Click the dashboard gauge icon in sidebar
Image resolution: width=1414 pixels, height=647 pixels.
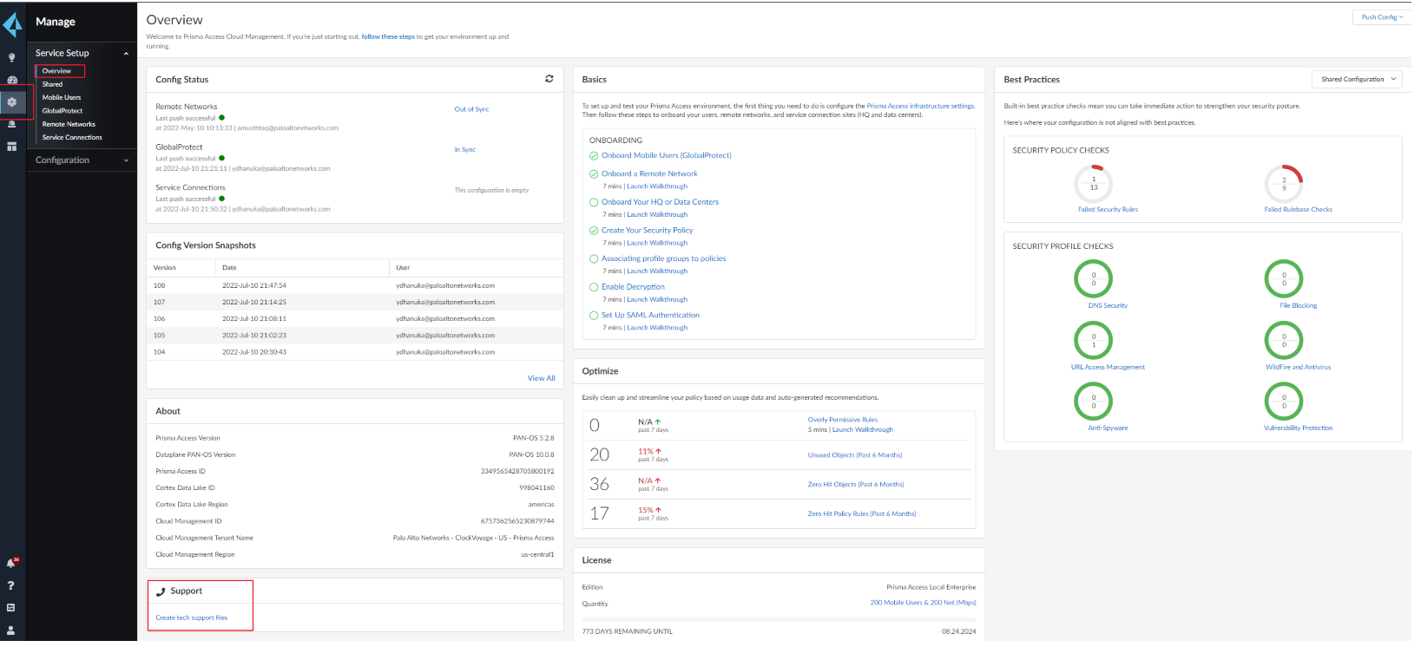click(x=12, y=80)
